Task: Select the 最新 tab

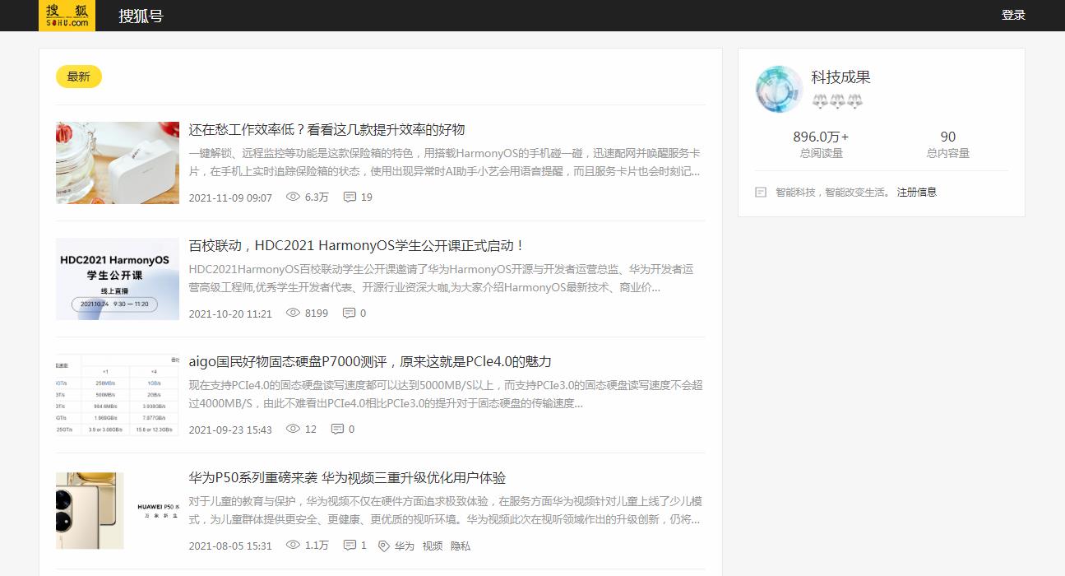Action: pyautogui.click(x=79, y=77)
